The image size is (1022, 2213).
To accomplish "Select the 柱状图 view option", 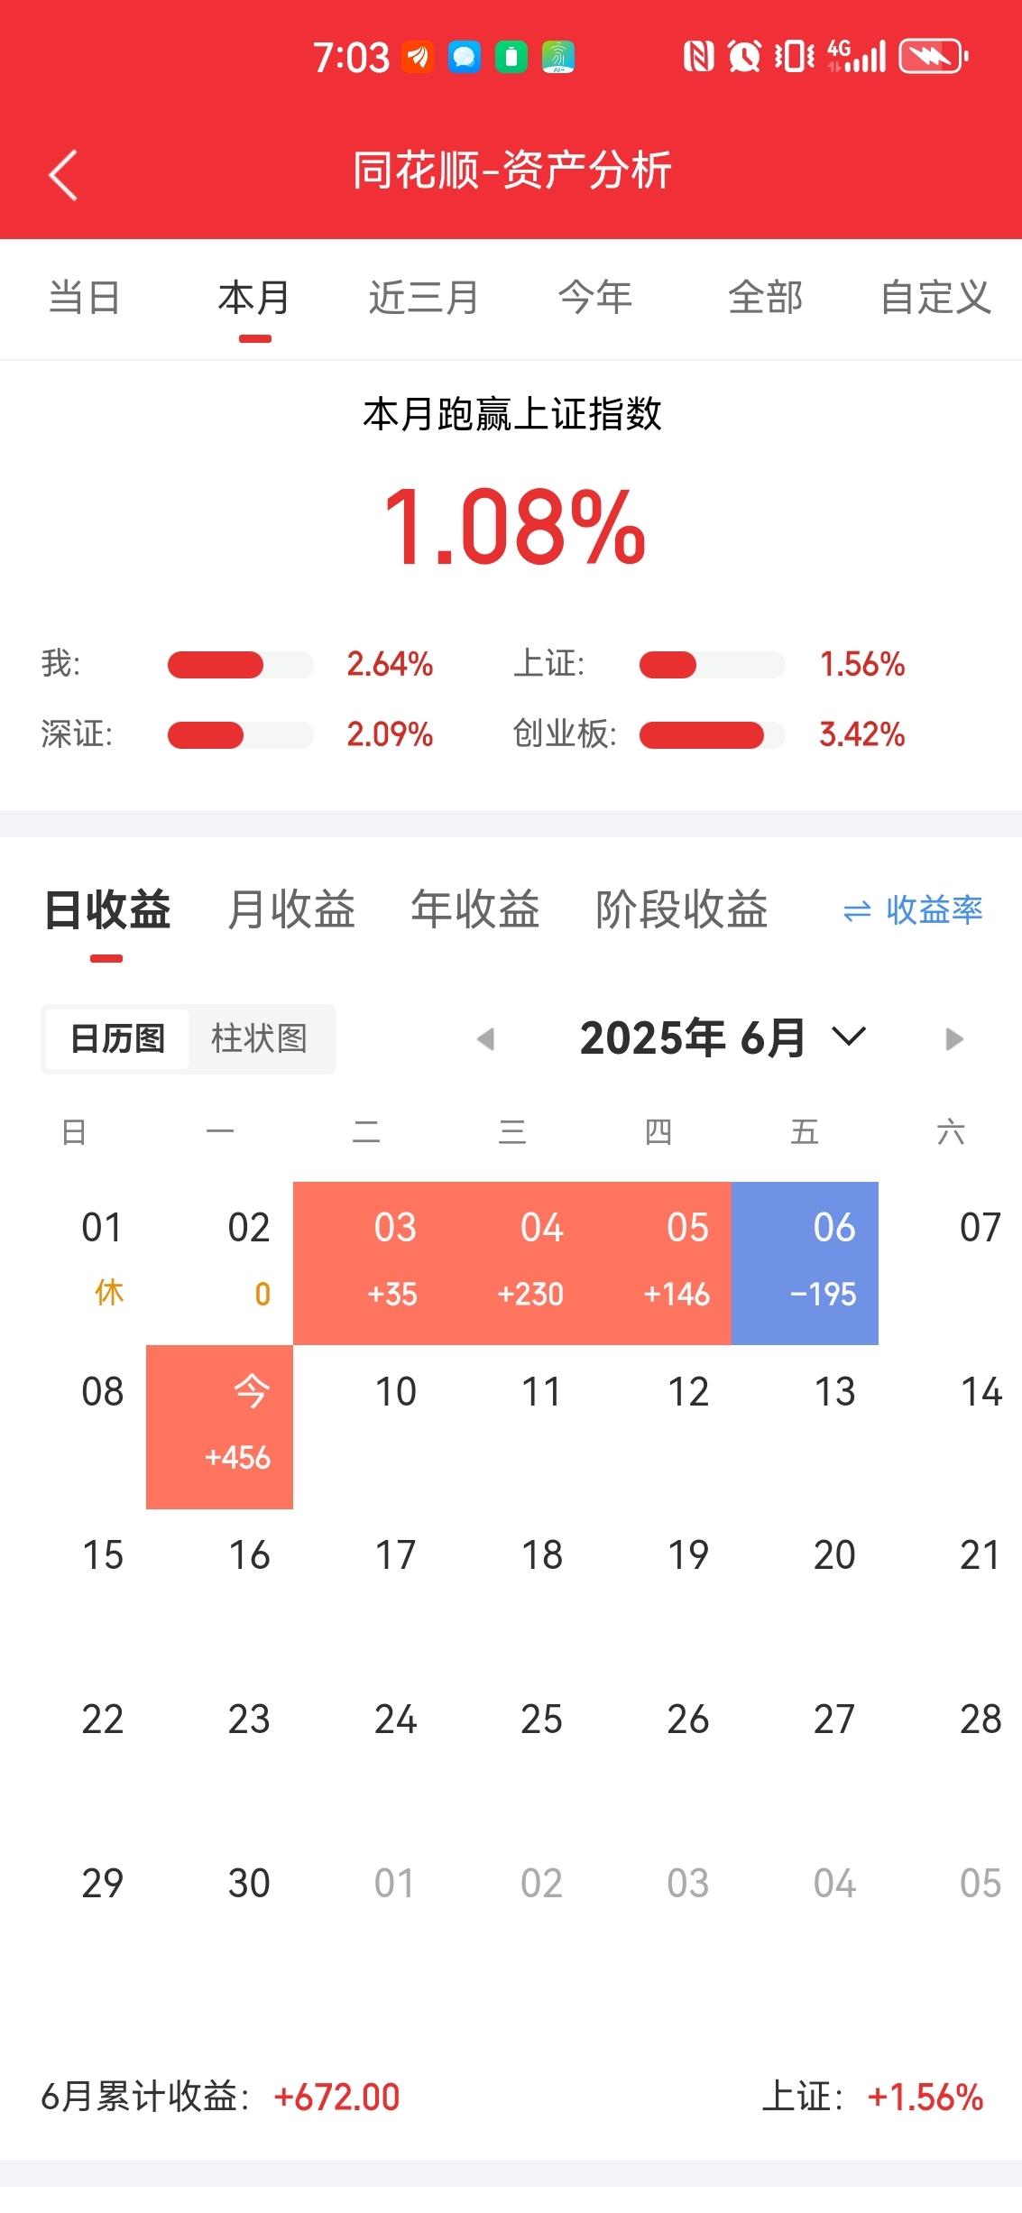I will click(260, 1038).
